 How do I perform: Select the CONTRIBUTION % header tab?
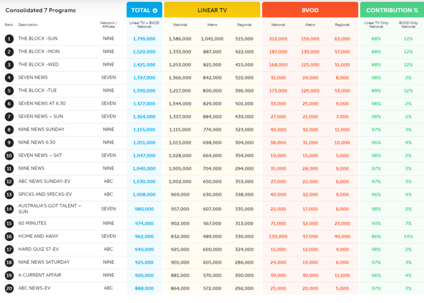coord(392,10)
